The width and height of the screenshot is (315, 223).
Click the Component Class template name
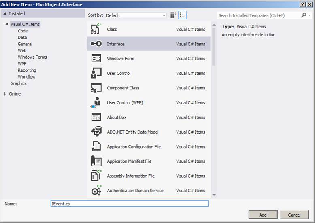(x=123, y=88)
